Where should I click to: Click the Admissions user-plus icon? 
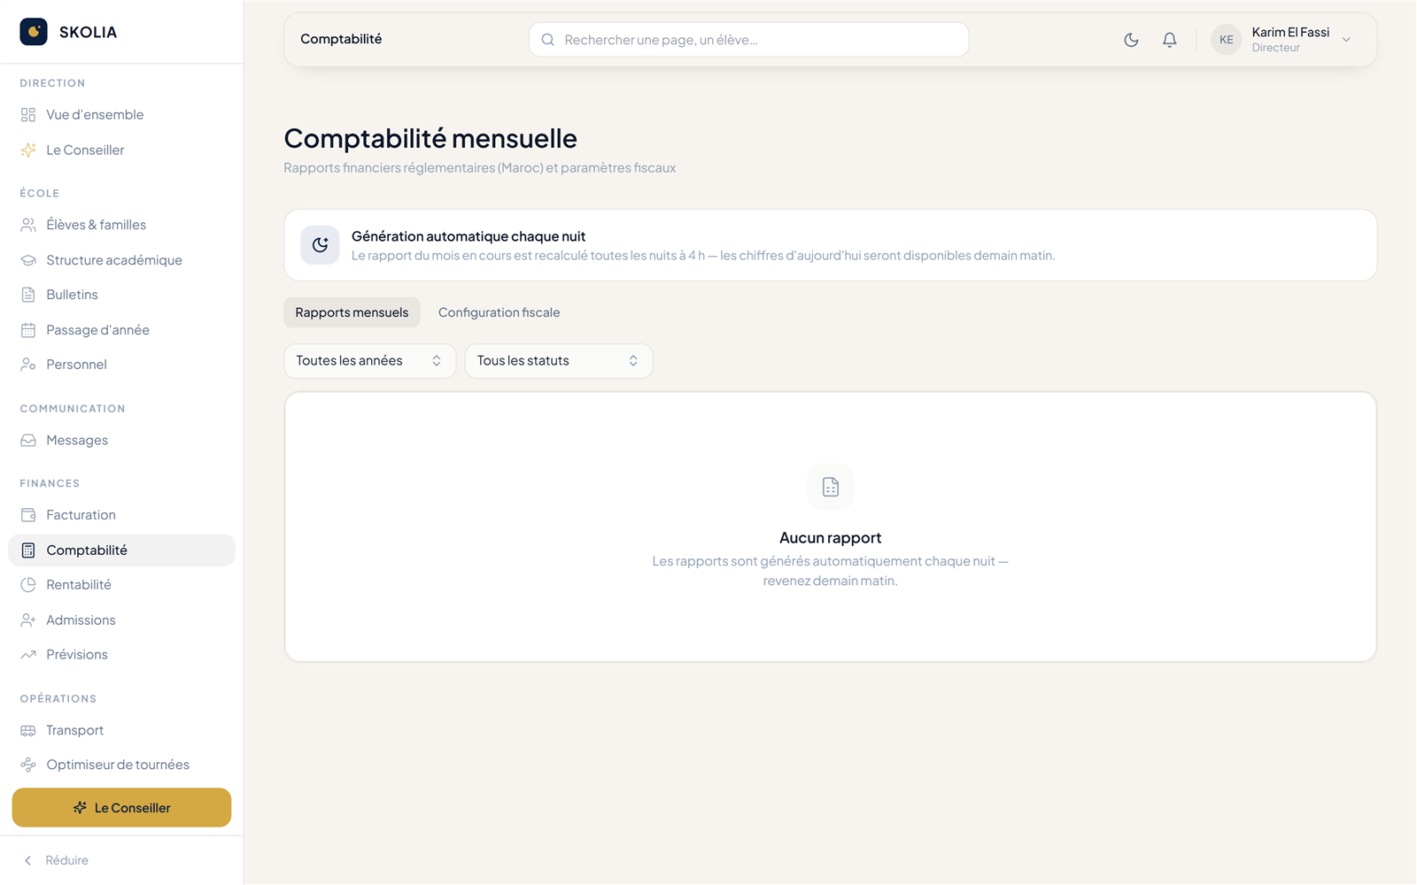(x=28, y=620)
